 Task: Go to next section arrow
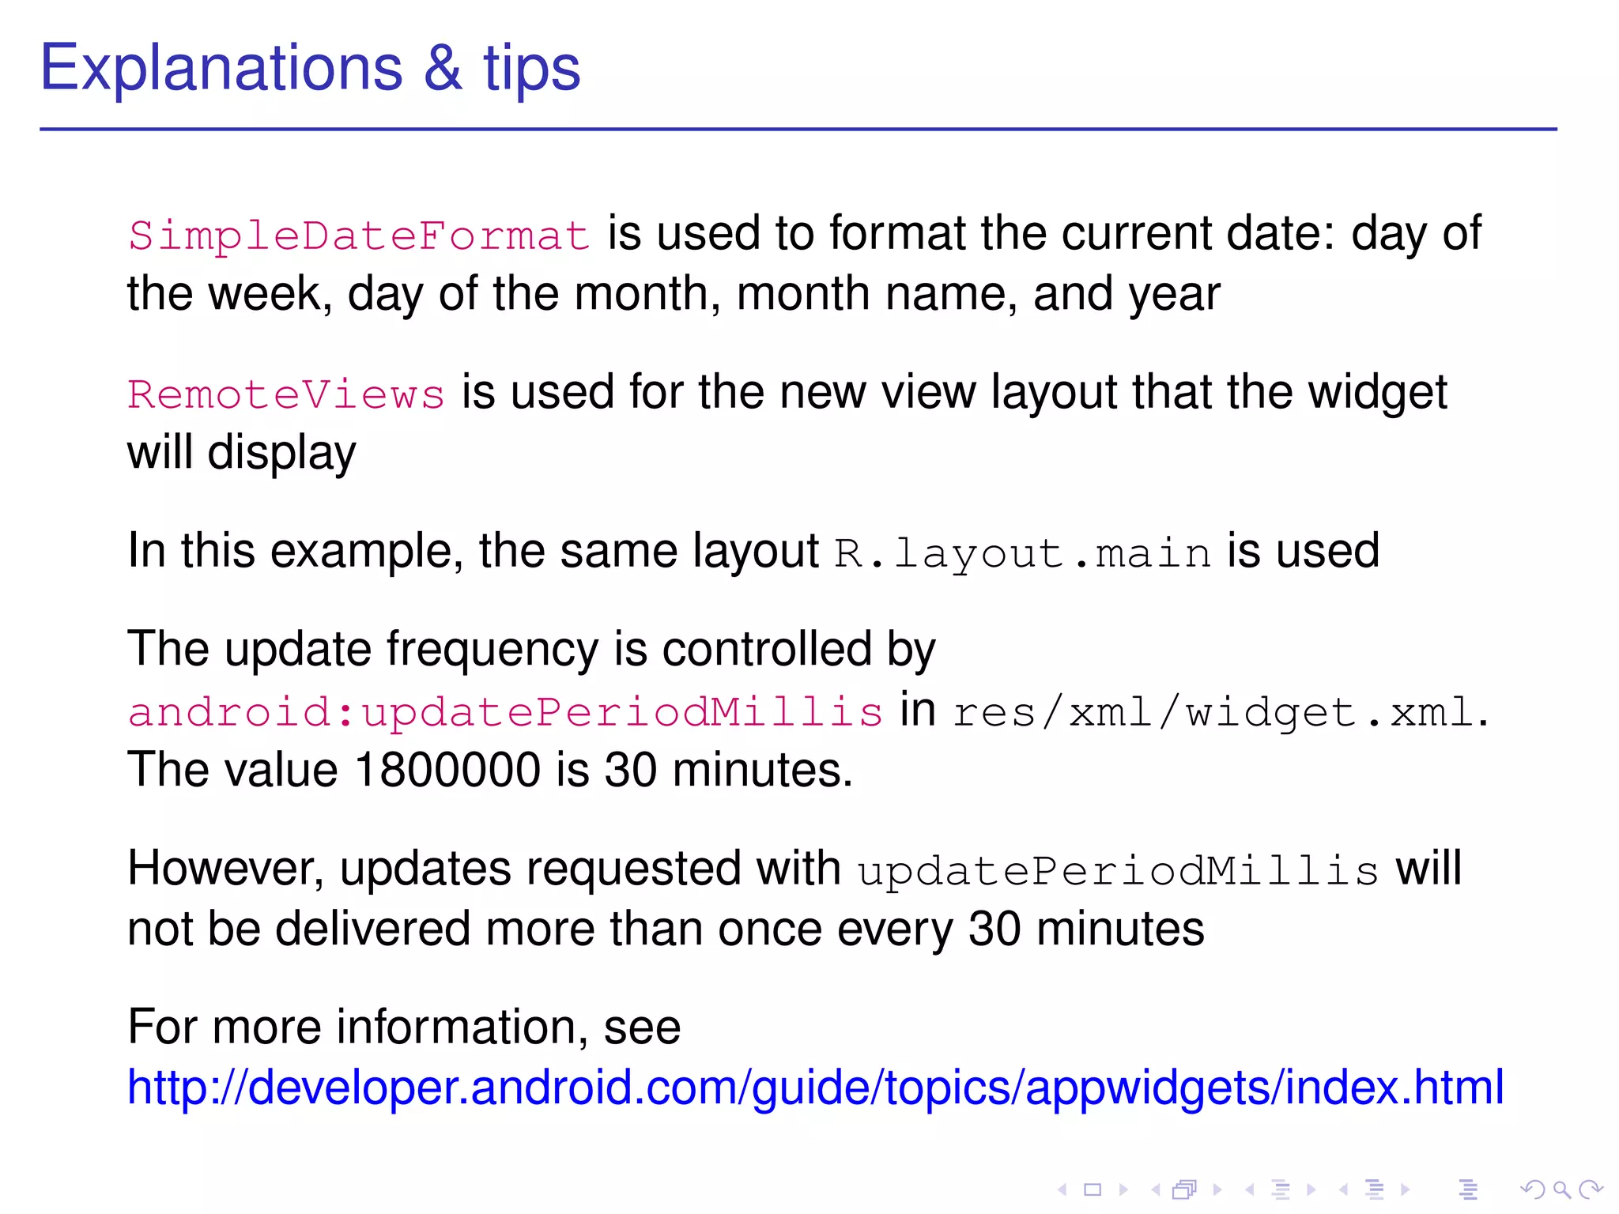tap(1405, 1189)
